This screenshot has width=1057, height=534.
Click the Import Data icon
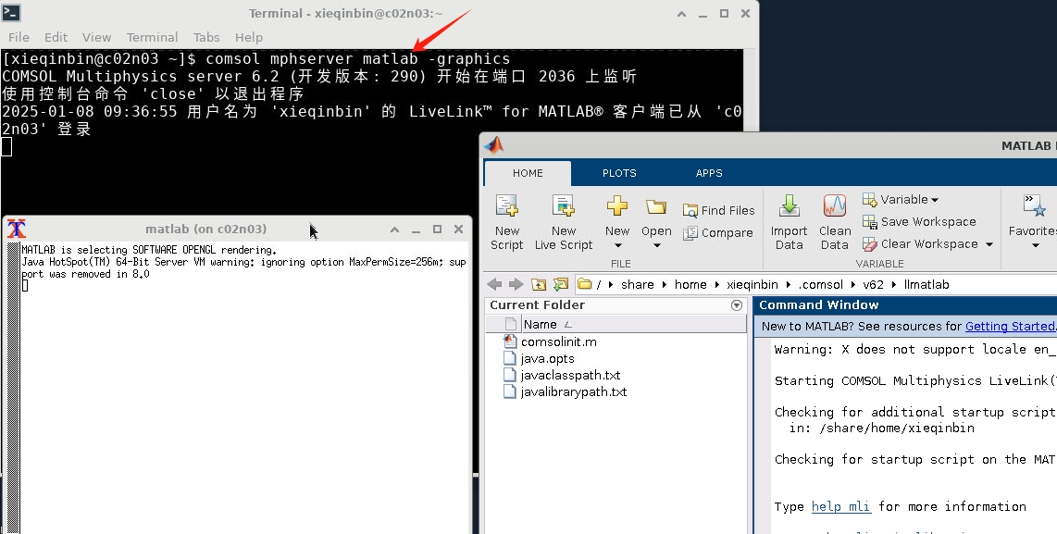click(x=789, y=205)
